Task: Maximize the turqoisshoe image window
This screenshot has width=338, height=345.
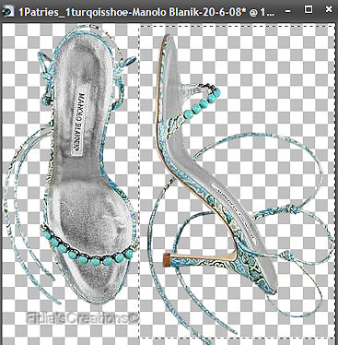Action: pos(308,10)
